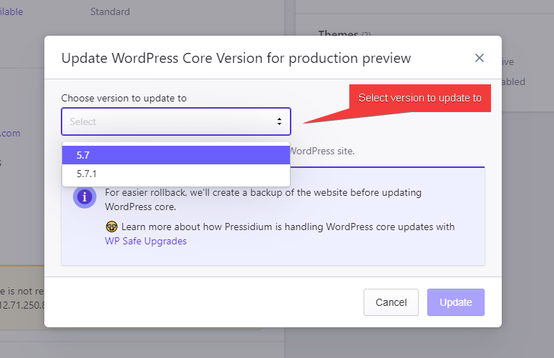
Task: Choose version 5.7 from the list
Action: pos(176,155)
